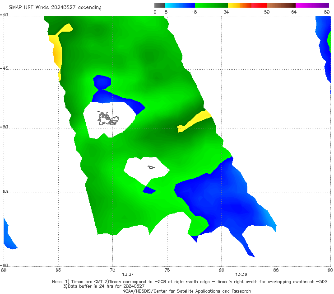This screenshot has height=294, width=334.
Task: Click the yellow wind patch on the swath's east edge
Action: point(195,121)
